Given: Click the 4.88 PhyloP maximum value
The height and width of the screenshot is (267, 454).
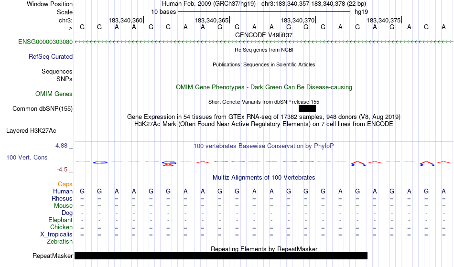Looking at the screenshot, I should point(61,146).
